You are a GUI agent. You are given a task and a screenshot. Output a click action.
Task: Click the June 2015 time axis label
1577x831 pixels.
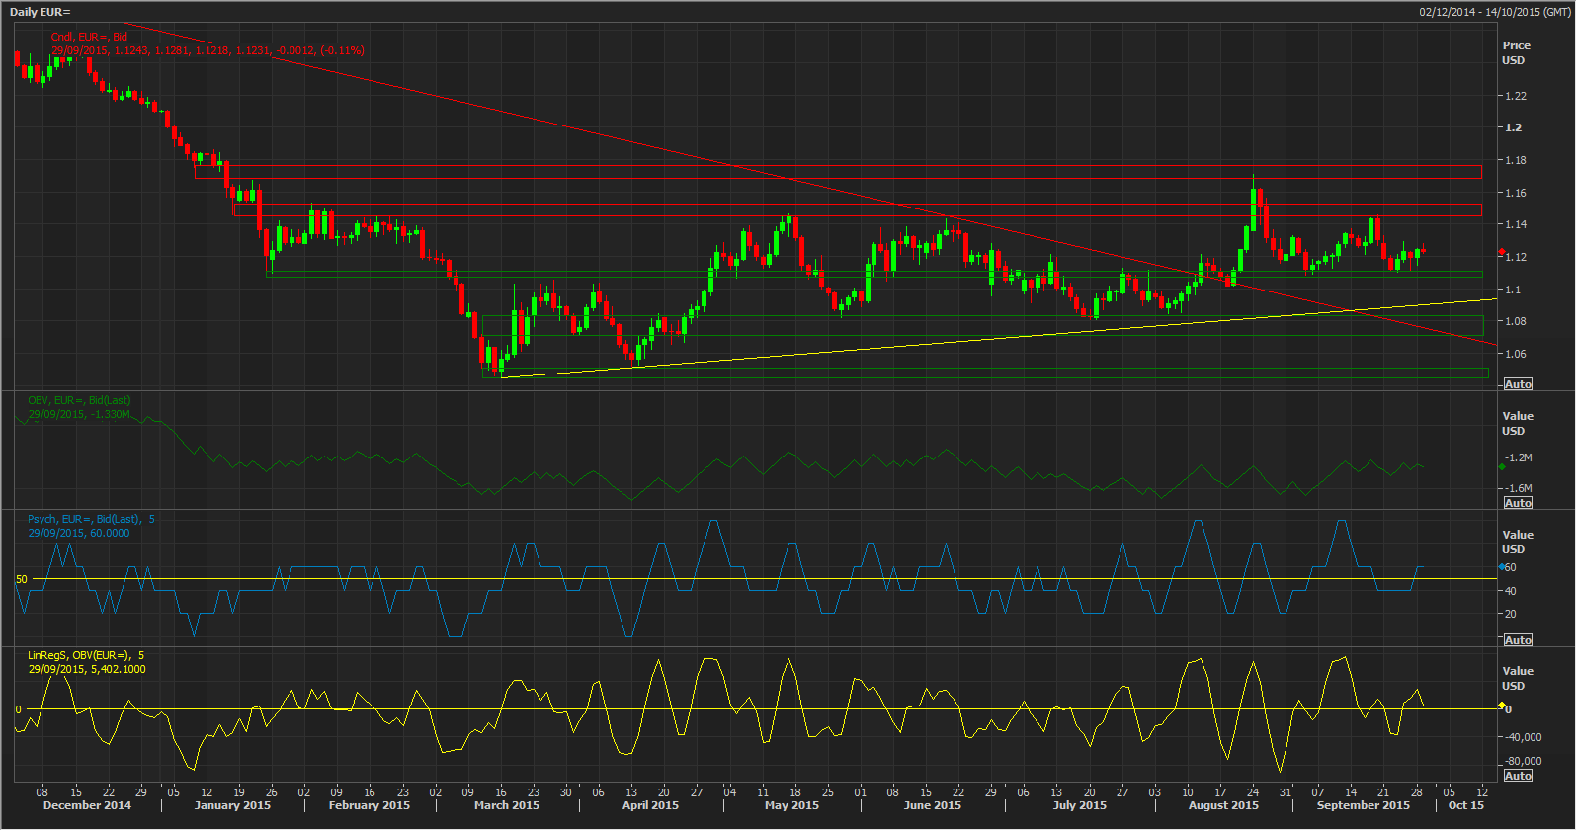[x=932, y=805]
